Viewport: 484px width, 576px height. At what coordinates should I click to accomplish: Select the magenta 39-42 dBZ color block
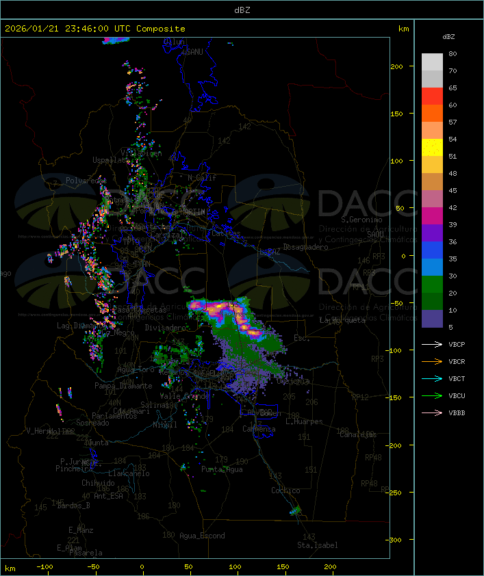(x=432, y=216)
